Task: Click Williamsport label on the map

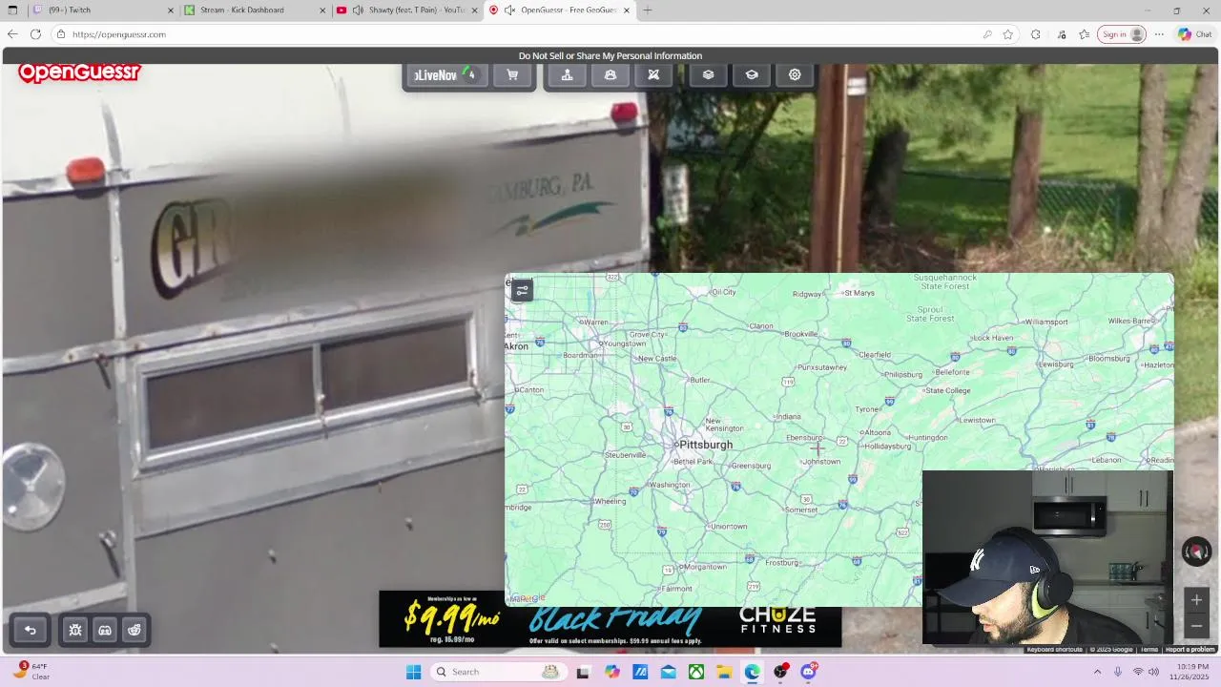Action: tap(1045, 322)
